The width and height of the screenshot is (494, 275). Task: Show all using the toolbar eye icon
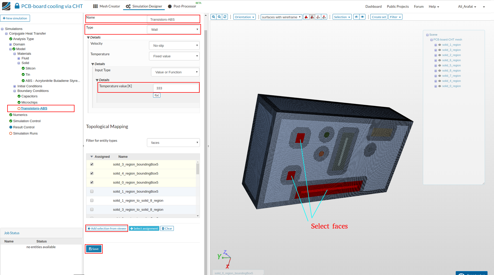[362, 17]
